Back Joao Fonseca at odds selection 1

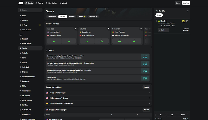tap(120, 41)
